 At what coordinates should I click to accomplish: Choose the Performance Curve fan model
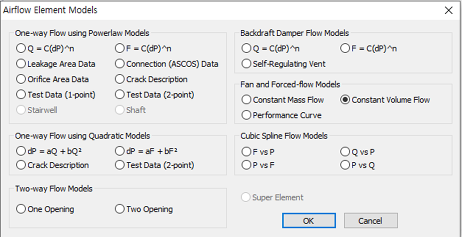point(246,115)
